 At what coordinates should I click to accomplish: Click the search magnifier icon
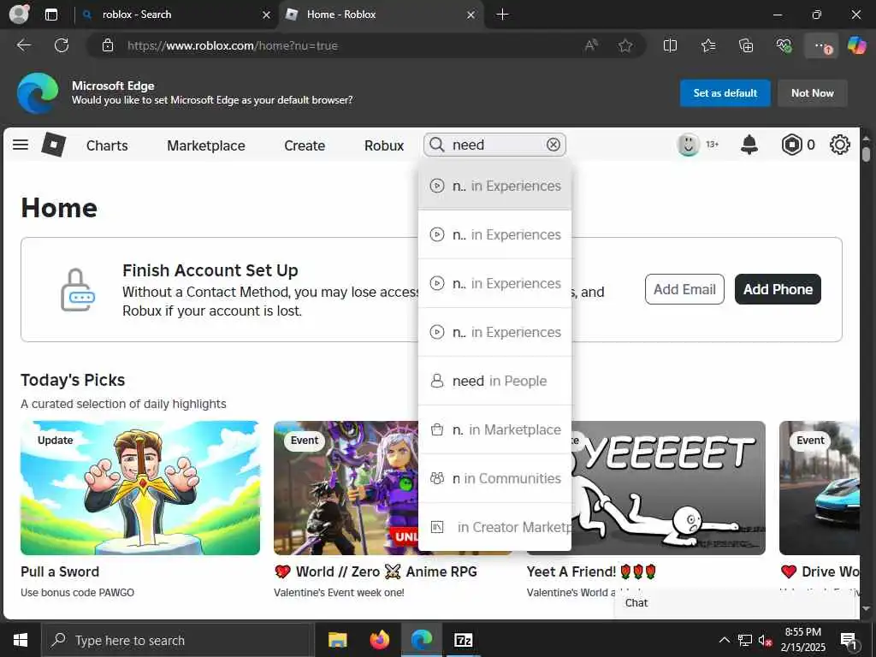click(x=437, y=145)
